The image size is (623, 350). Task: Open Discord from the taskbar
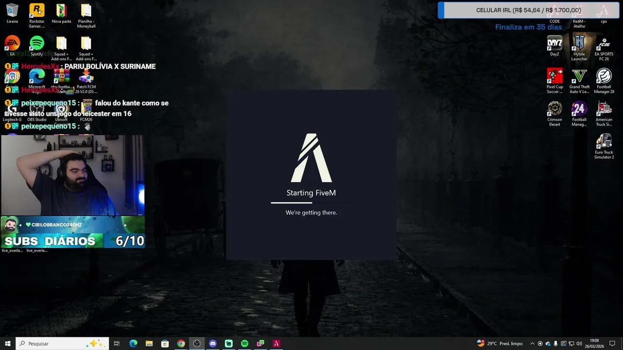213,344
